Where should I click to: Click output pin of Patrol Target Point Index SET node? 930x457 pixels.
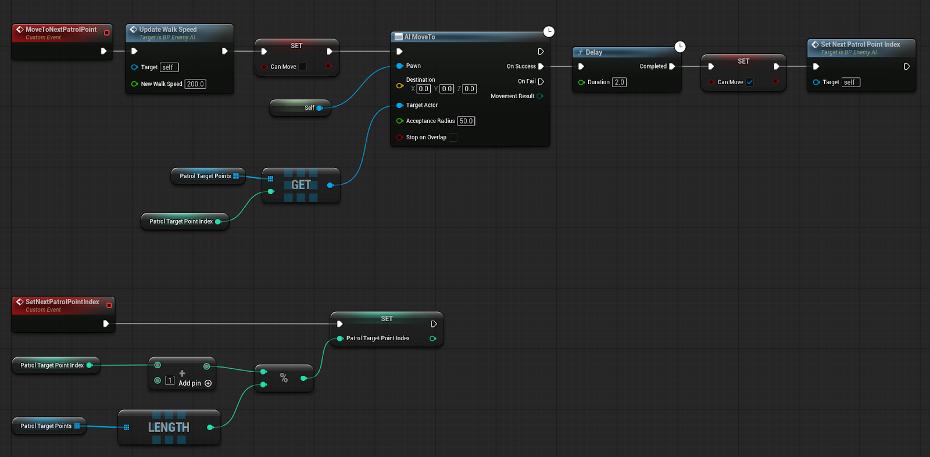(433, 339)
